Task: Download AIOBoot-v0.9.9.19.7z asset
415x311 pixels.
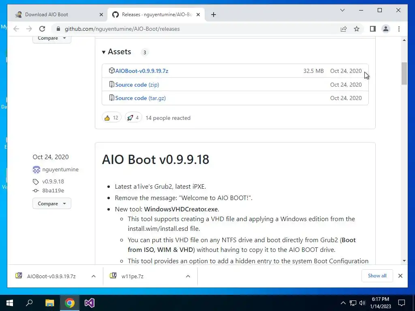Action: click(141, 71)
